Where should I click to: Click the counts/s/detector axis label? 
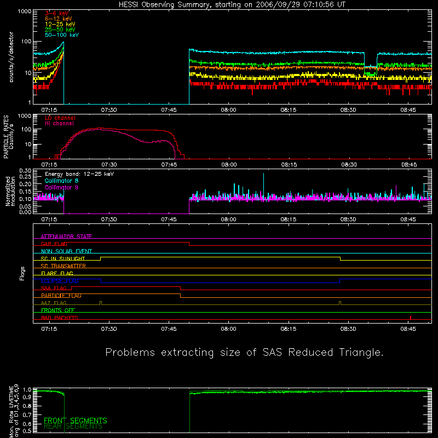[11, 57]
